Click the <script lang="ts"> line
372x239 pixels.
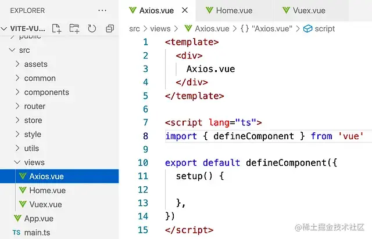(213, 123)
